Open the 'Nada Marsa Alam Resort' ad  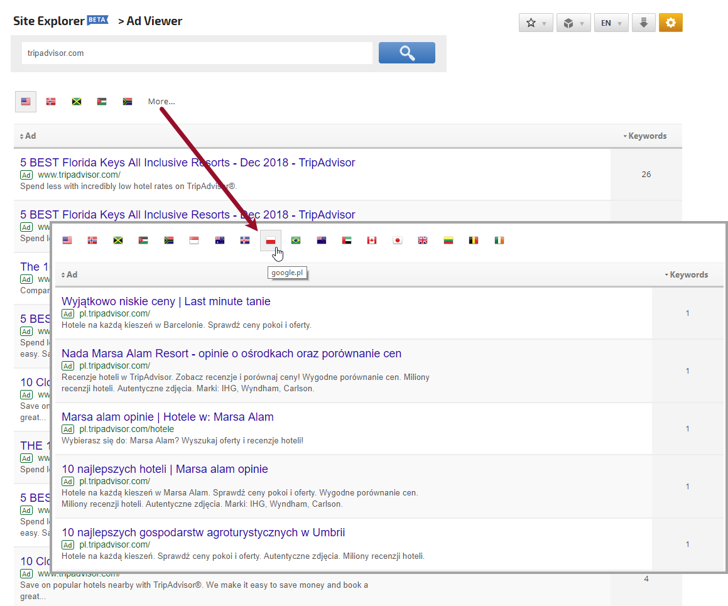(231, 354)
